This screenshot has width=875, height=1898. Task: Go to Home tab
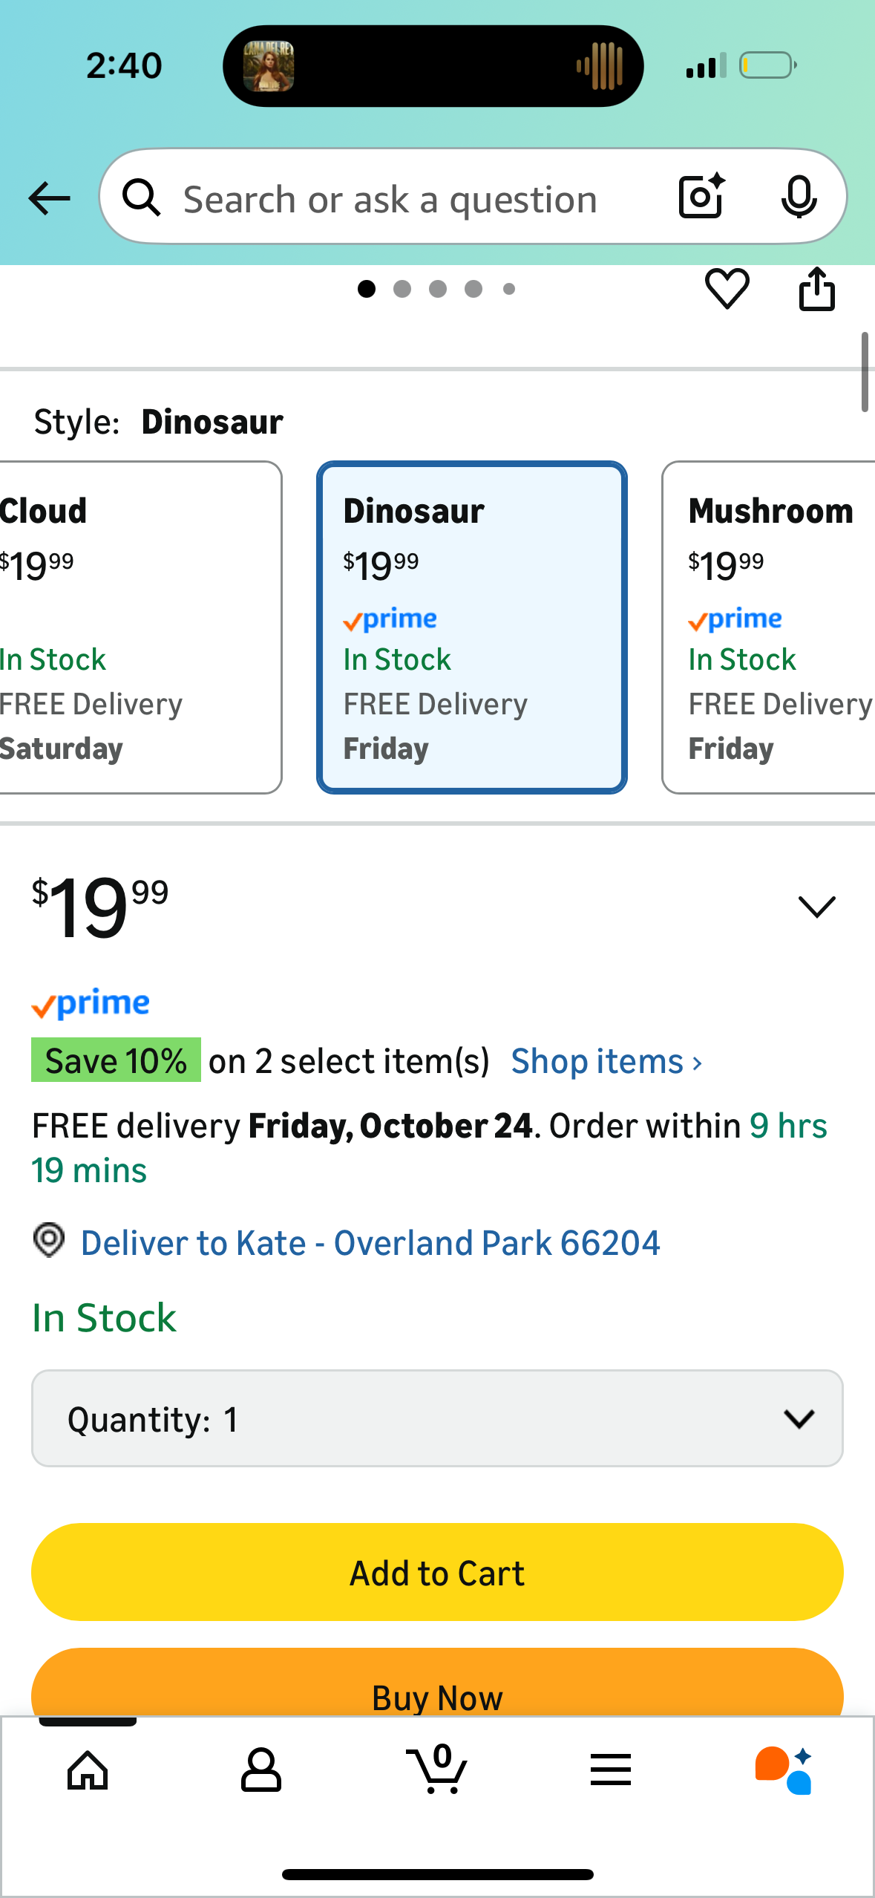pos(88,1770)
